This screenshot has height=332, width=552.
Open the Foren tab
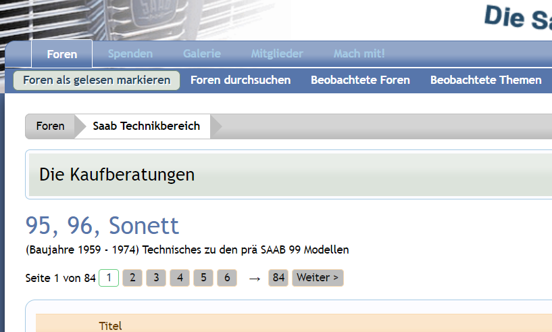(x=62, y=54)
